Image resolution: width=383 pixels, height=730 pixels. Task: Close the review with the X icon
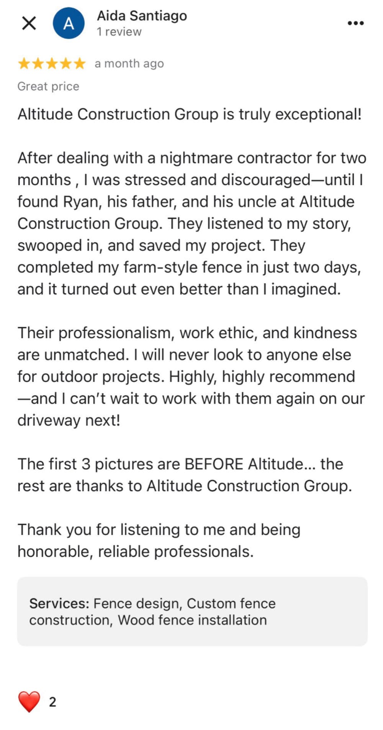(29, 23)
